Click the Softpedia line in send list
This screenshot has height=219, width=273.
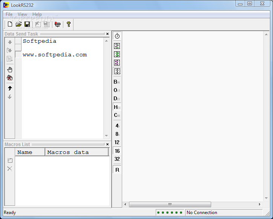pyautogui.click(x=40, y=41)
